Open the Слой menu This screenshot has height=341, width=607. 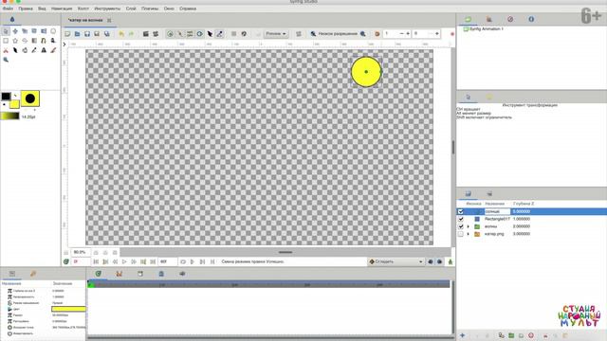[x=131, y=9]
